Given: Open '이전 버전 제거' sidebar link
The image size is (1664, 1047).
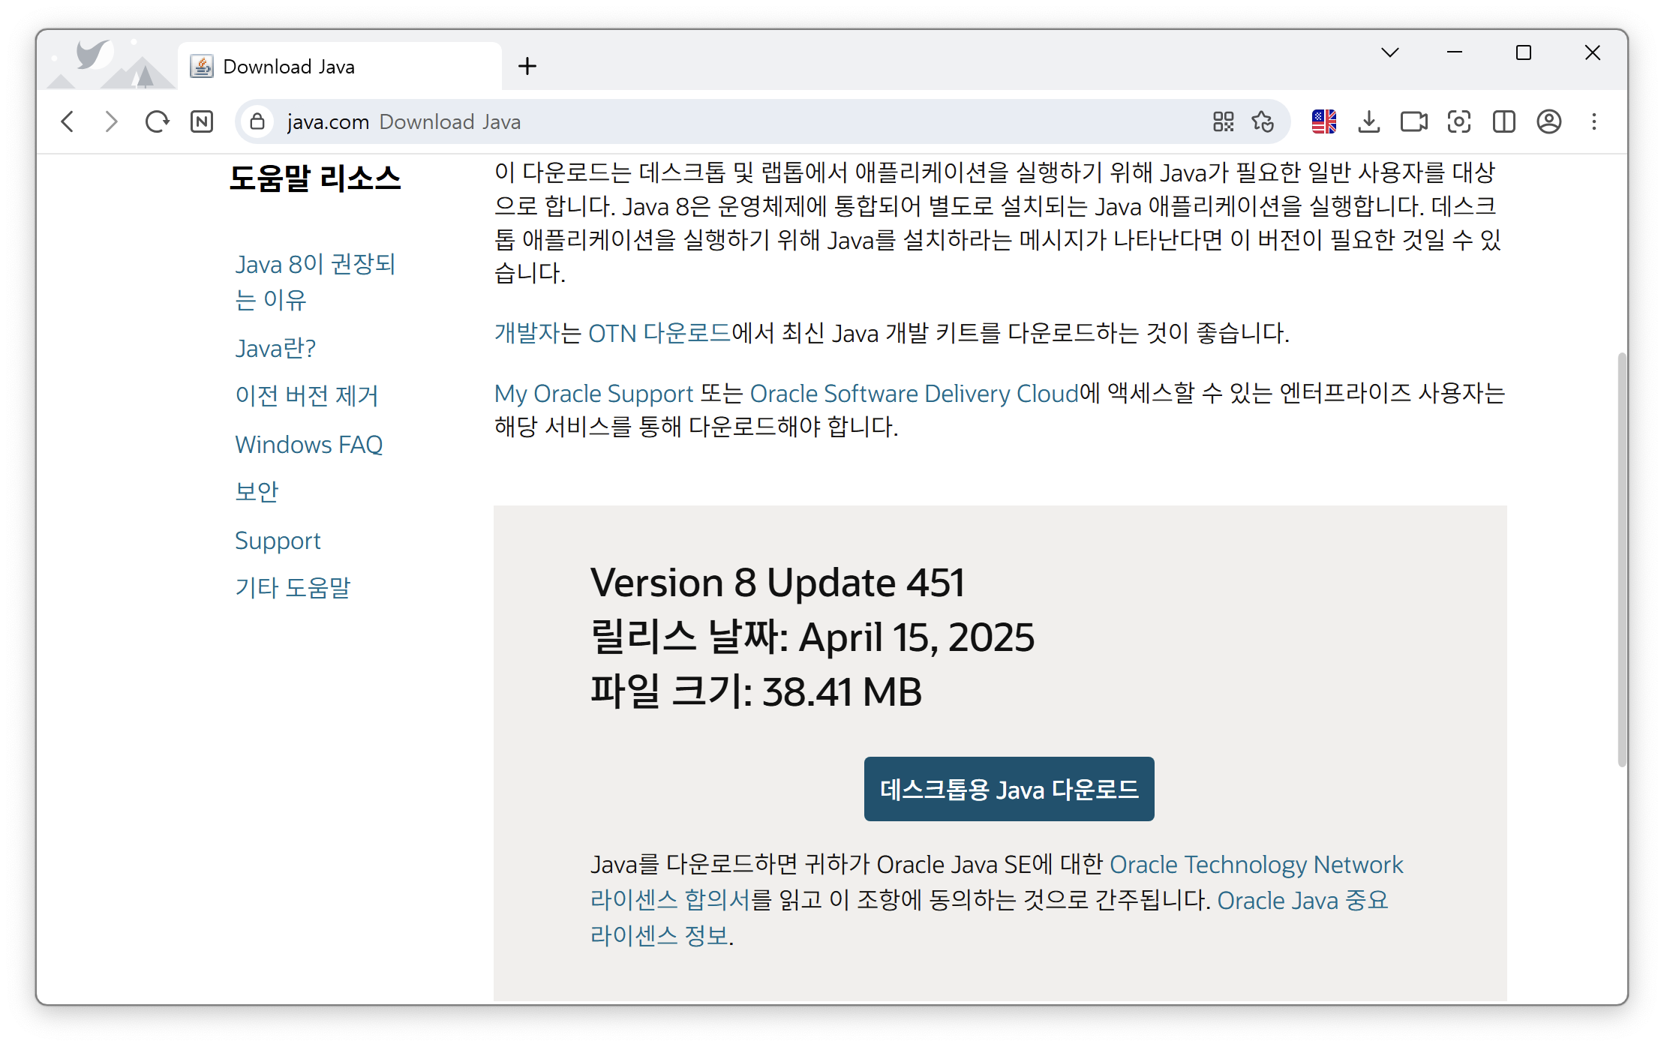Looking at the screenshot, I should tap(307, 395).
